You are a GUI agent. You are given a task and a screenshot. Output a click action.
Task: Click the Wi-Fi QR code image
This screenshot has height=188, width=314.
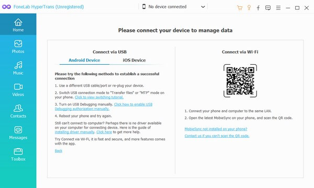[x=240, y=81]
